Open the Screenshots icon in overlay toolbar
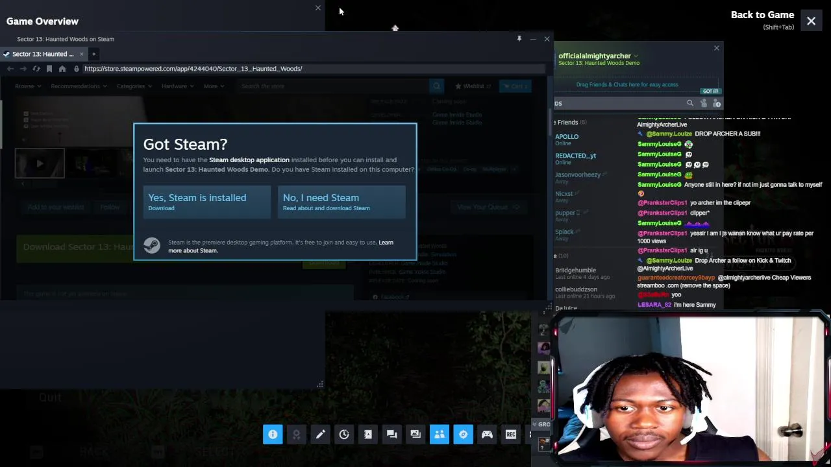Image resolution: width=831 pixels, height=467 pixels. [x=415, y=434]
